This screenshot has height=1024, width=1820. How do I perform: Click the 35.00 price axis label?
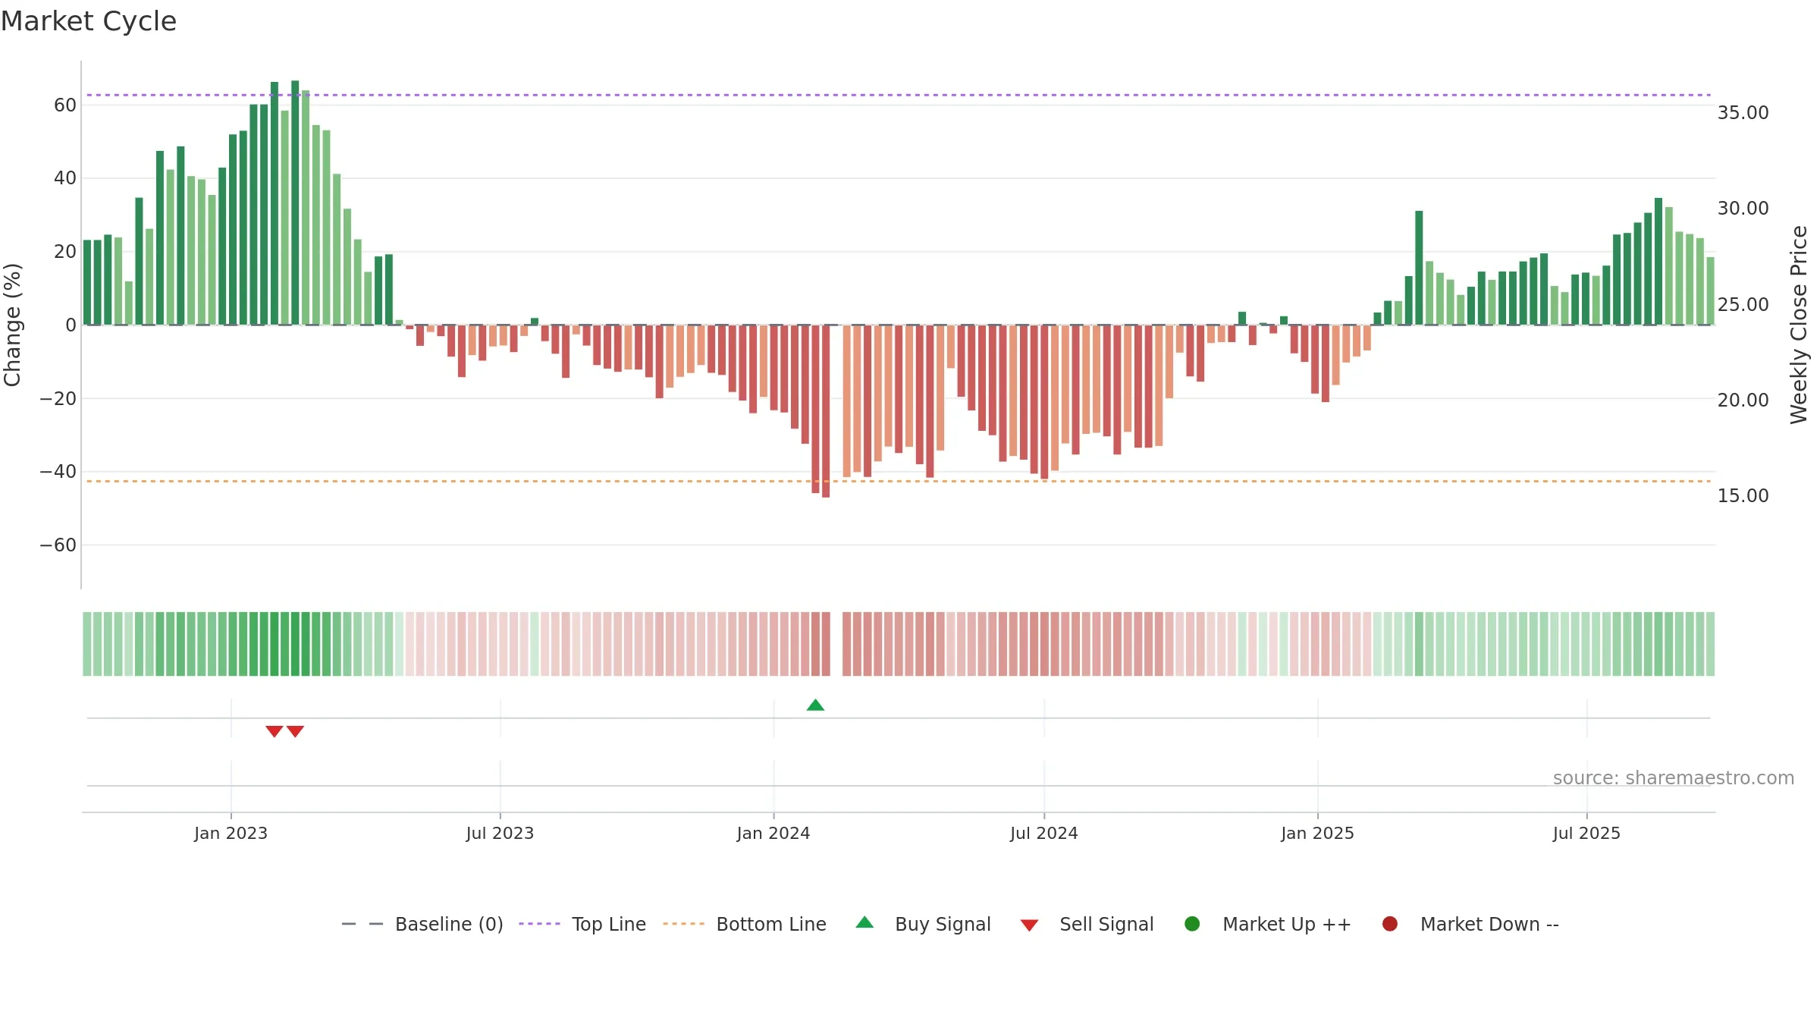click(x=1743, y=113)
